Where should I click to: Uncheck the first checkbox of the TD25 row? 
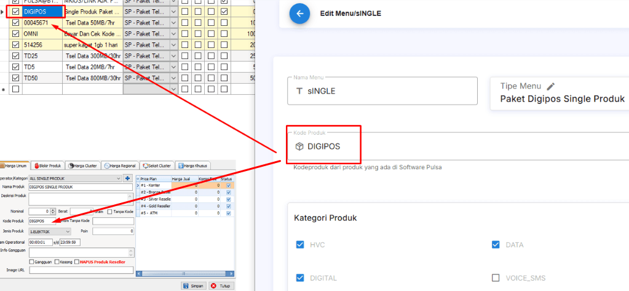[15, 56]
